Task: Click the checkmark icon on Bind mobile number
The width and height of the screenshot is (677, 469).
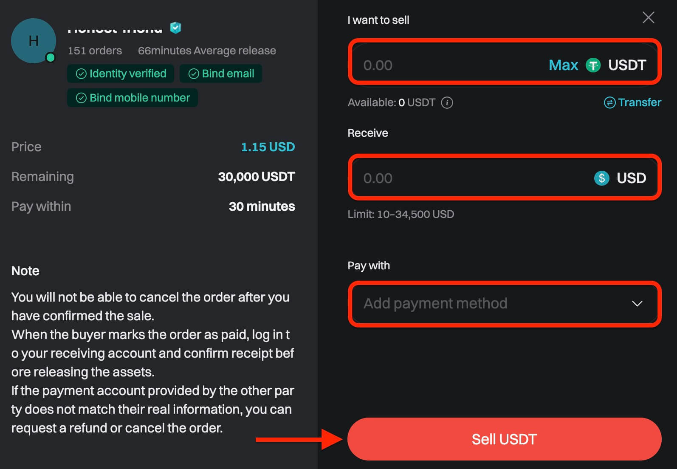Action: 81,98
